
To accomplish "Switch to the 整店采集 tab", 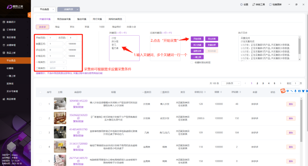I will coord(83,18).
